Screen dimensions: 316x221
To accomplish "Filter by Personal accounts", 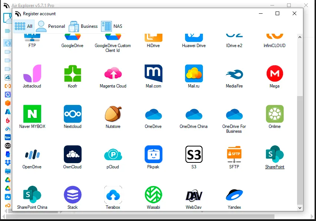I will [50, 26].
